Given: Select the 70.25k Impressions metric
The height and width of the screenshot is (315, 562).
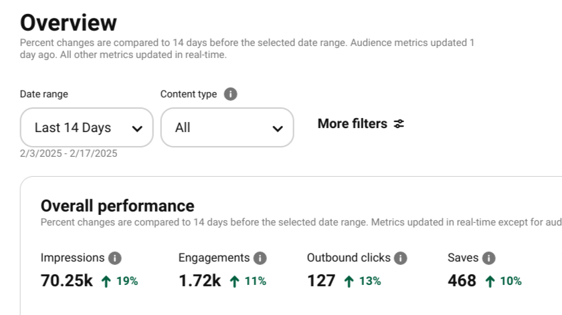Looking at the screenshot, I should coord(67,281).
